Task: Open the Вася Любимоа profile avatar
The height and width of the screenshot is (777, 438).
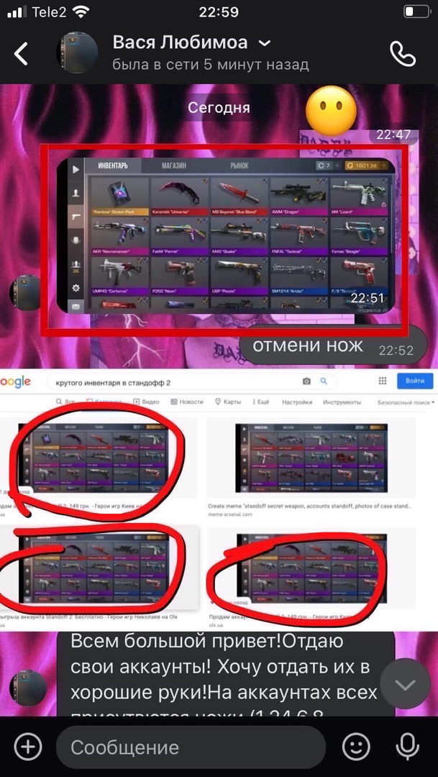Action: (x=77, y=53)
